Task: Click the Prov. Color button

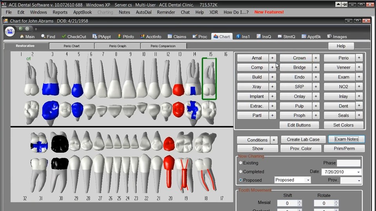Action: pos(301,148)
